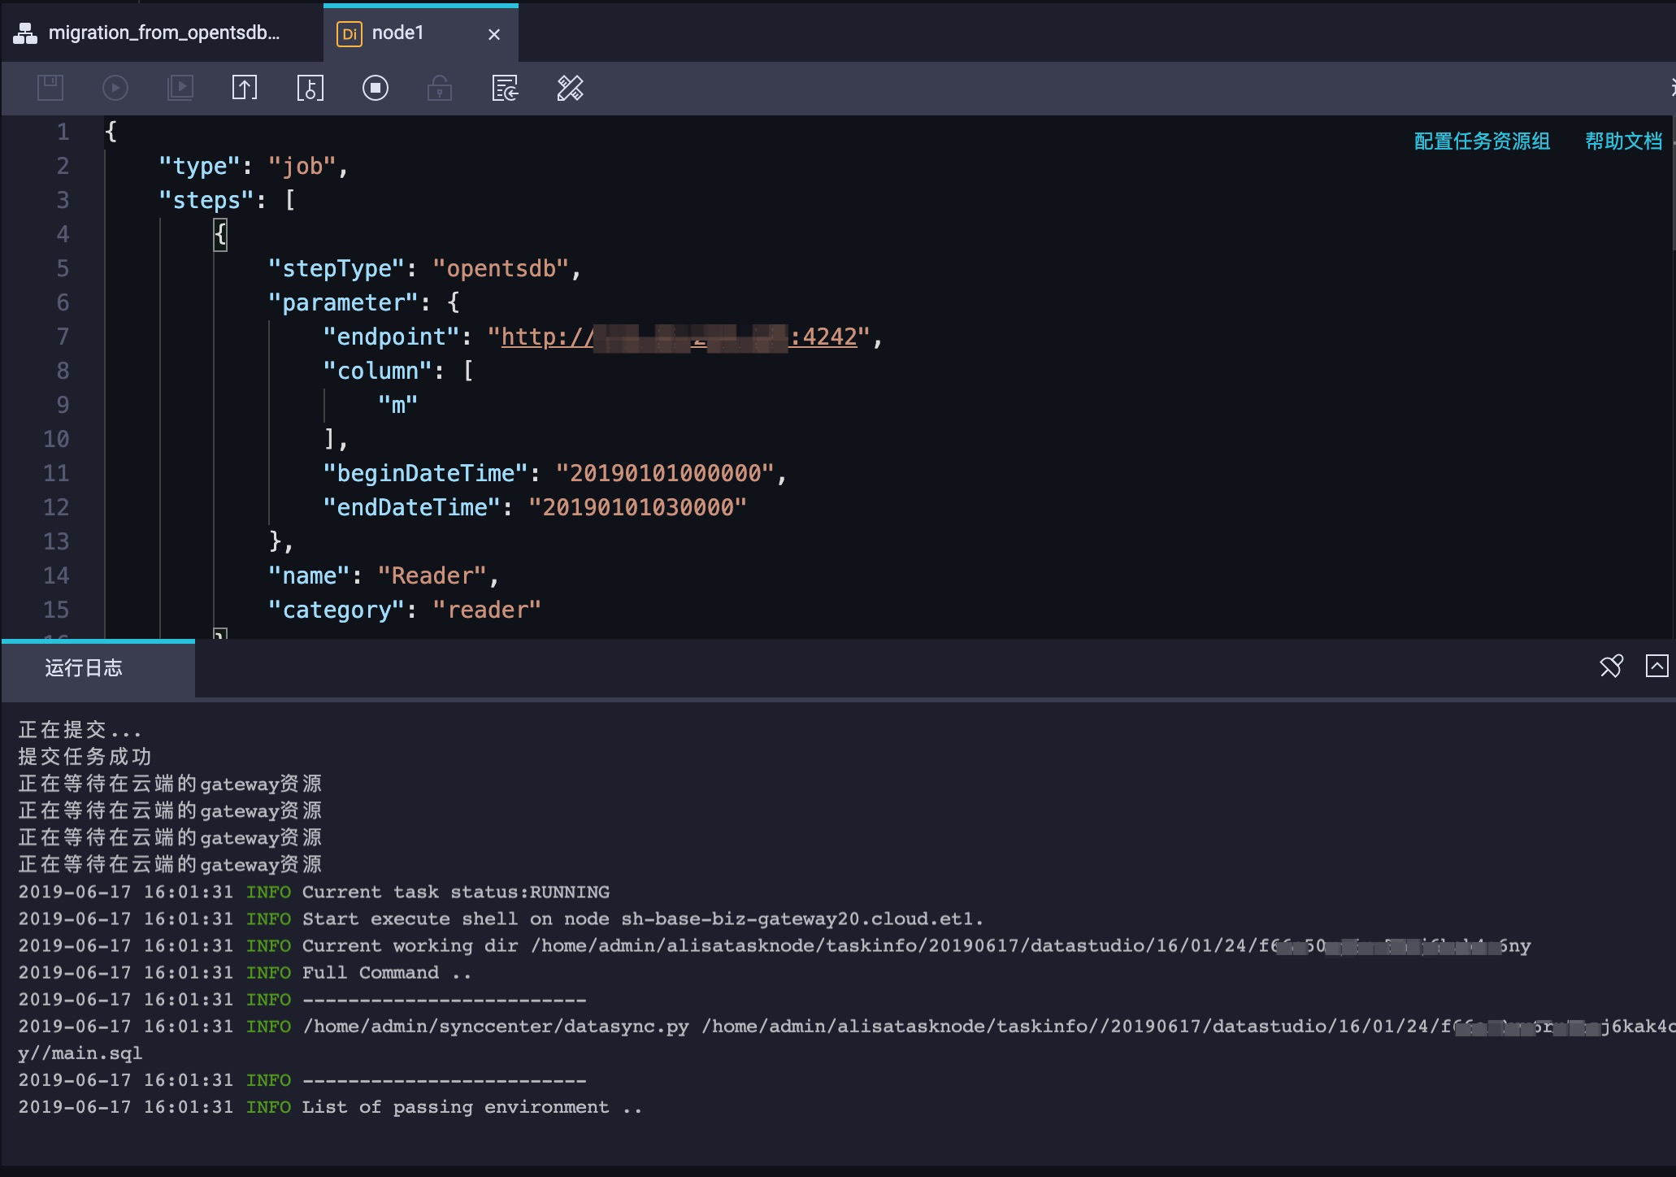
Task: Click the "job" value on line 2
Action: [x=302, y=166]
